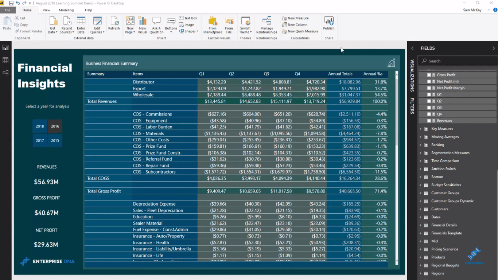Open the Filters pane tab
Viewport: 498px width, 280px height.
412,106
